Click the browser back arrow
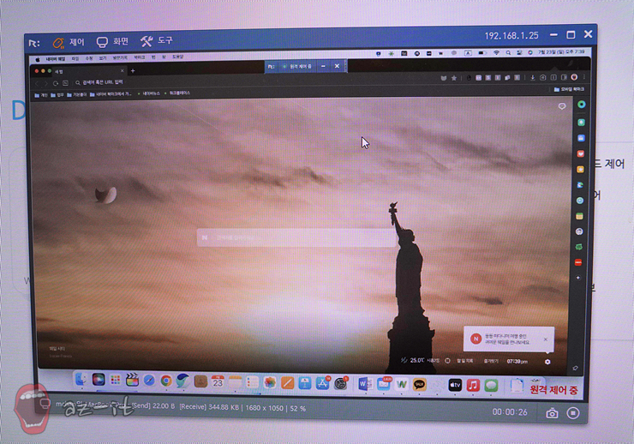This screenshot has width=634, height=444. pyautogui.click(x=37, y=83)
